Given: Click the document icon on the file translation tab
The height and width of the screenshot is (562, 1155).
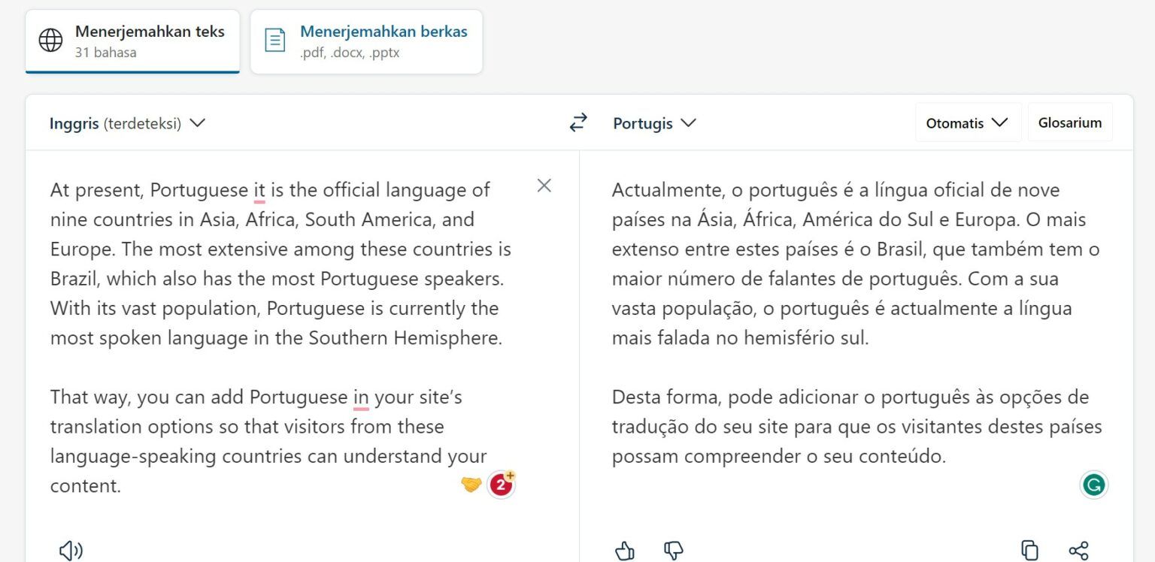Looking at the screenshot, I should [276, 41].
